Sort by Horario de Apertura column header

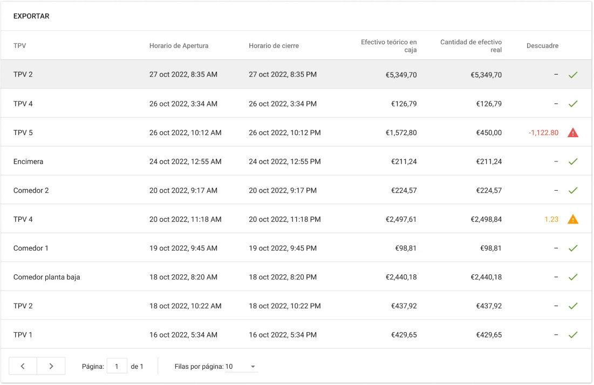coord(179,46)
